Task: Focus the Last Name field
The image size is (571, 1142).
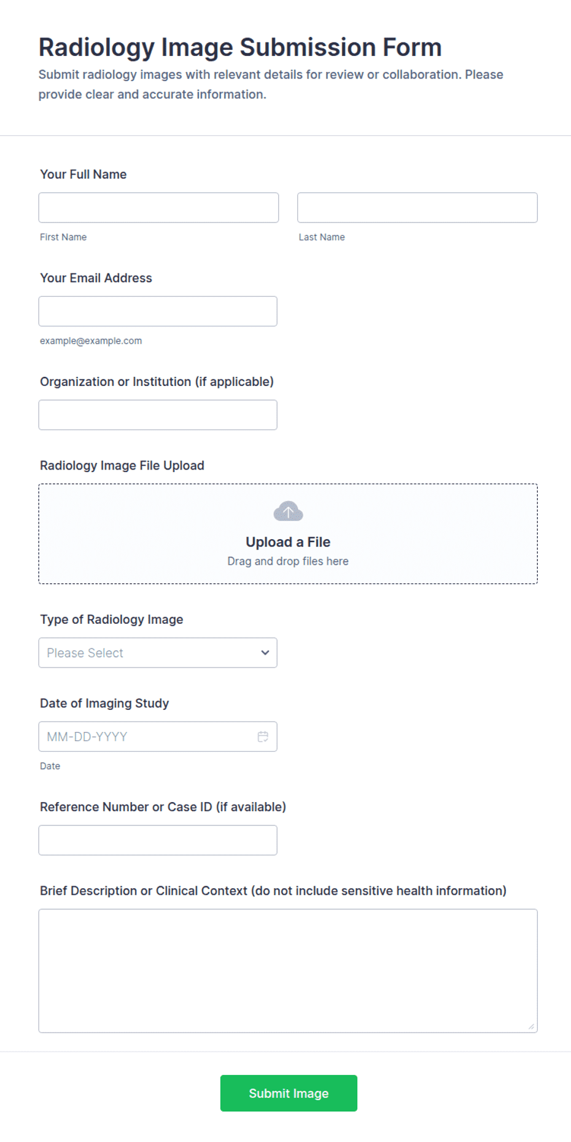Action: coord(418,208)
